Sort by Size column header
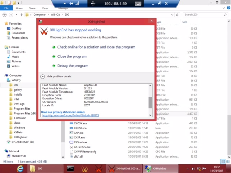 (x=189, y=22)
